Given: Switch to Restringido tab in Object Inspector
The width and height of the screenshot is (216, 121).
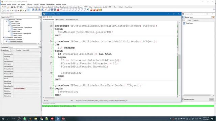Looking at the screenshot, I should point(26,50).
